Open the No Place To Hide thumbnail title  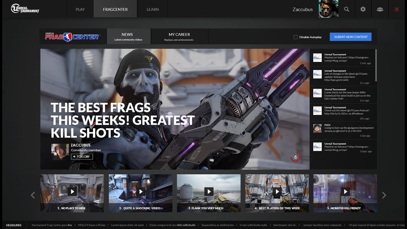coord(72,208)
